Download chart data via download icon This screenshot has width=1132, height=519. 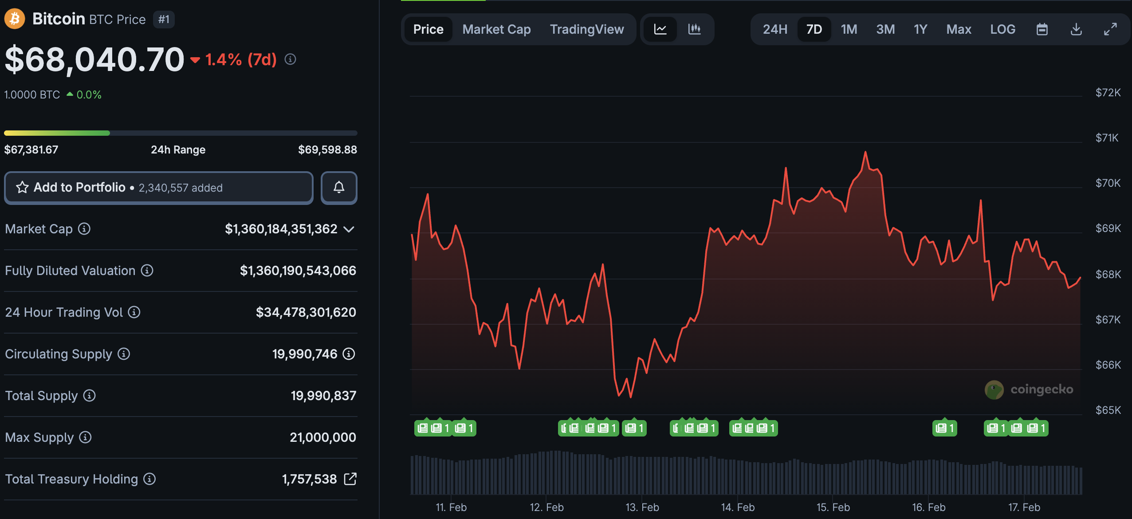[1076, 29]
